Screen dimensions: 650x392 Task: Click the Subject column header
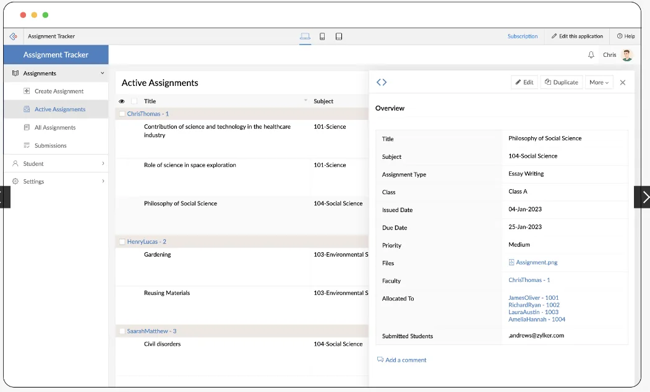[x=323, y=101]
